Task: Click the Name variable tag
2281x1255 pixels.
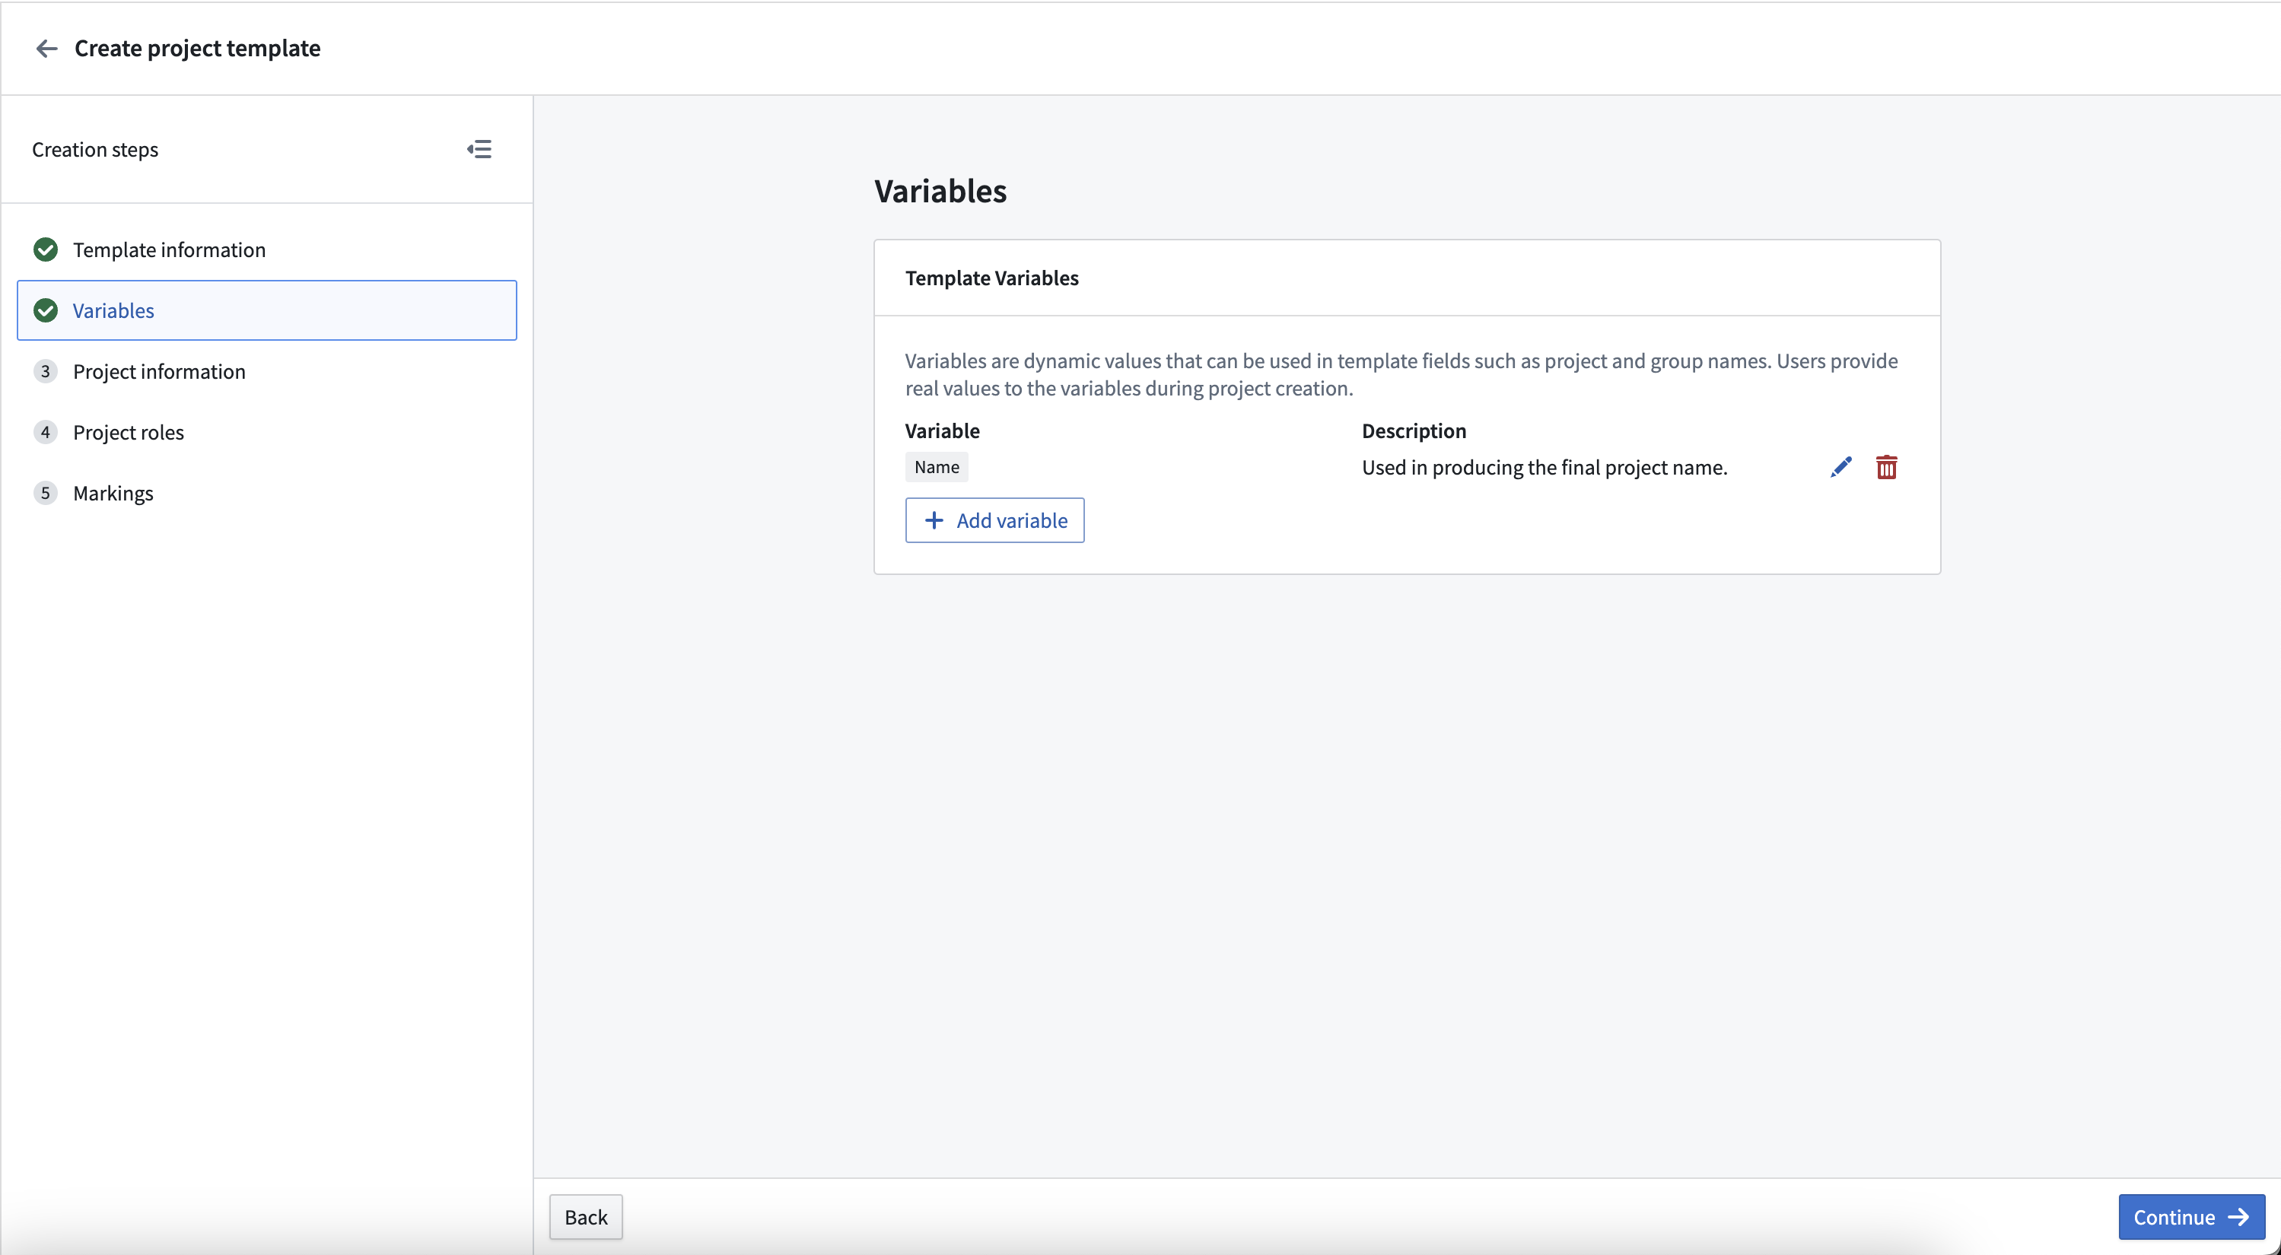Action: 936,467
